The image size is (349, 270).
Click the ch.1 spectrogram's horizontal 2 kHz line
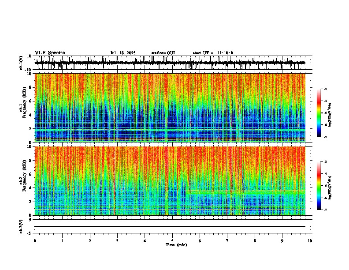point(170,129)
